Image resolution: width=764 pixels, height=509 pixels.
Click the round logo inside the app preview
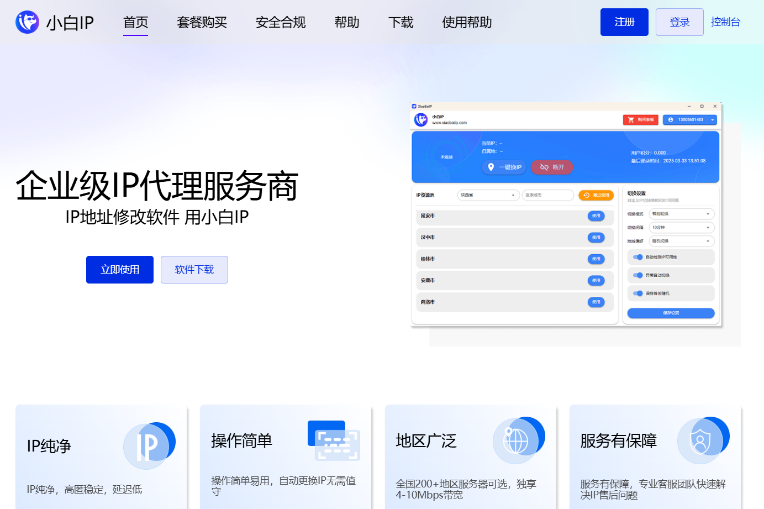pos(421,119)
